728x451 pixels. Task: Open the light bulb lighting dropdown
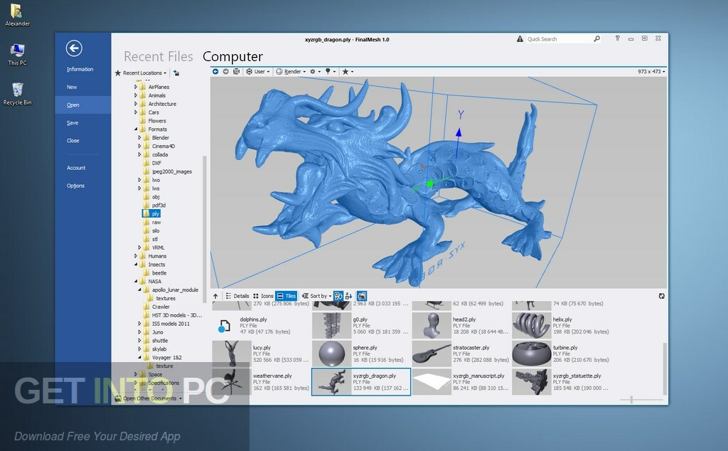[330, 72]
